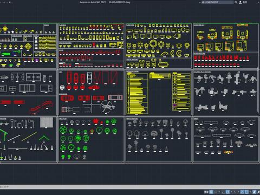Select the red escalator symbol block
This screenshot has width=260, height=195.
(x=41, y=107)
